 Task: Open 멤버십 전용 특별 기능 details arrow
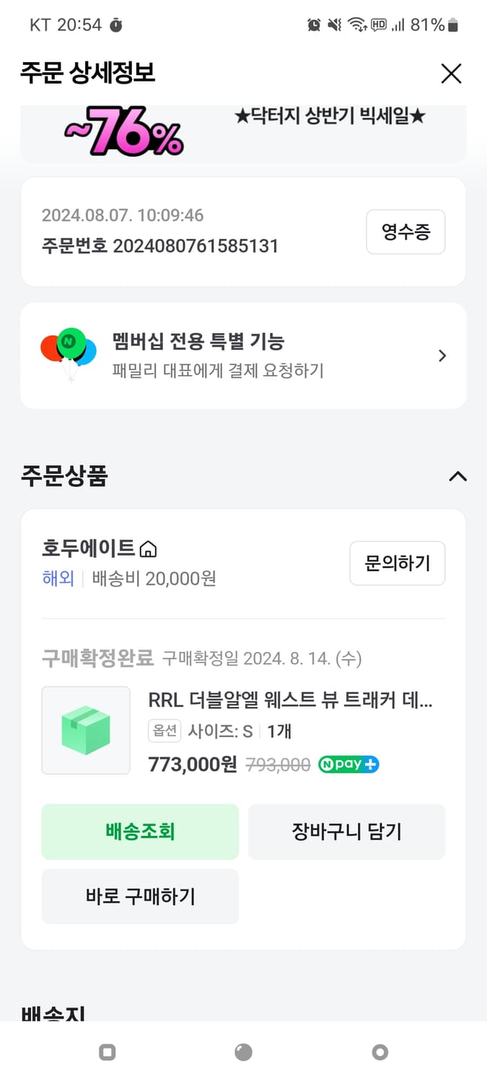coord(442,355)
